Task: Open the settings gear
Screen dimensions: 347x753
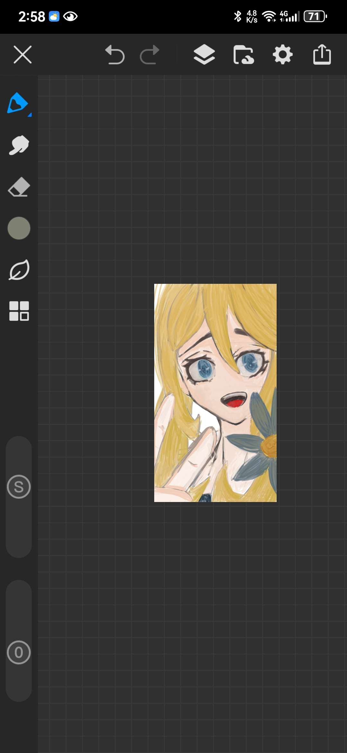Action: (x=283, y=55)
